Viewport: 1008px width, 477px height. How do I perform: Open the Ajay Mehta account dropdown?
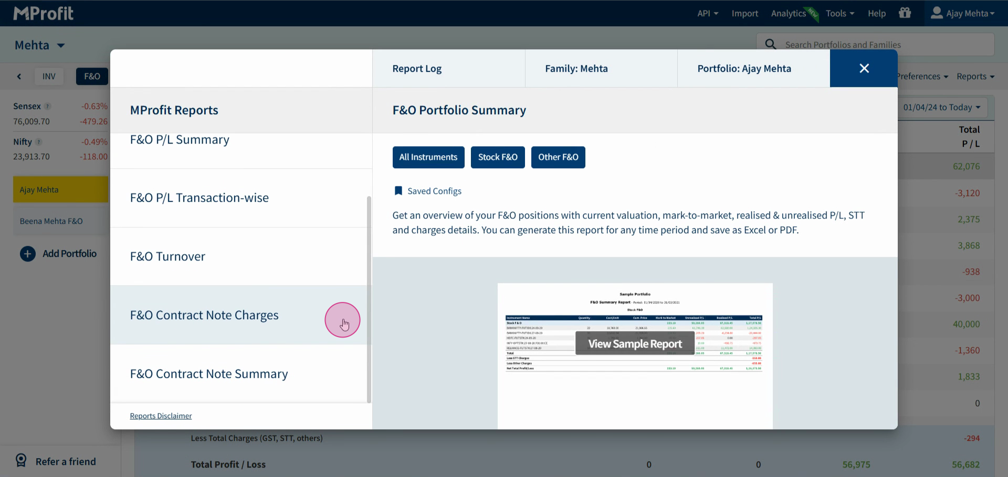click(963, 14)
